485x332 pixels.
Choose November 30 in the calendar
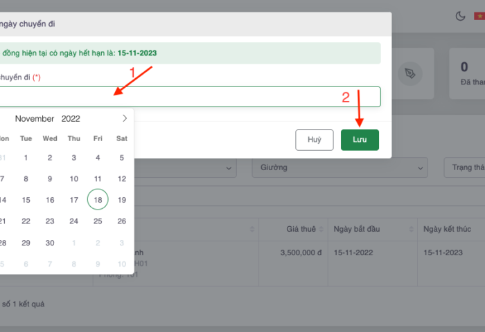[50, 243]
